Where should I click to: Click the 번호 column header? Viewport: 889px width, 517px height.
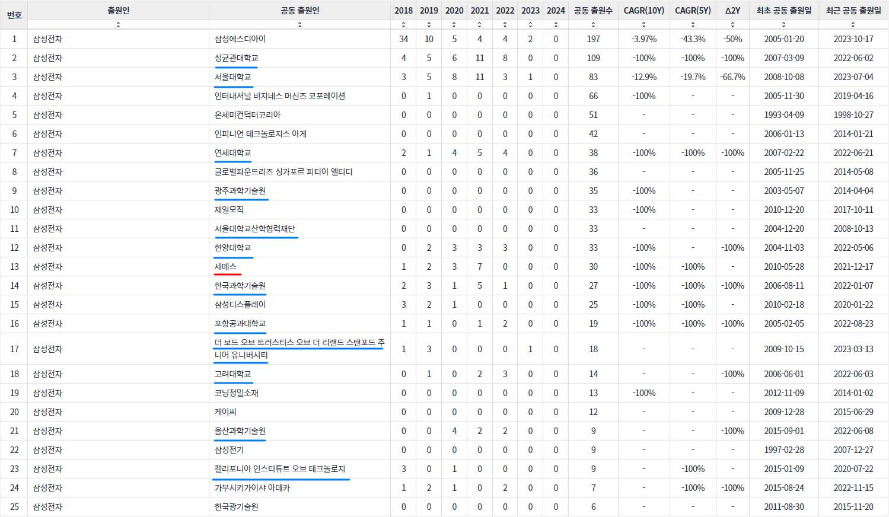(x=14, y=15)
